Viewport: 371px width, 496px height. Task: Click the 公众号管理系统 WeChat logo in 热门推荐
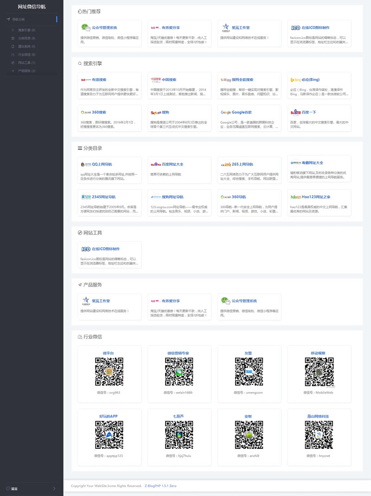point(86,27)
